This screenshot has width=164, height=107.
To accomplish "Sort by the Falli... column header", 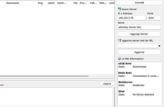I will 93,3.
